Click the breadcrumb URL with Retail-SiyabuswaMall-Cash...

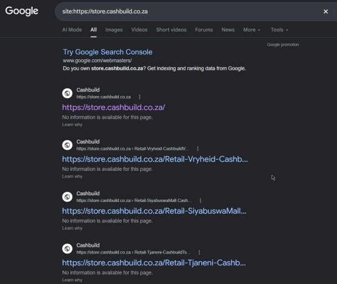pyautogui.click(x=134, y=201)
